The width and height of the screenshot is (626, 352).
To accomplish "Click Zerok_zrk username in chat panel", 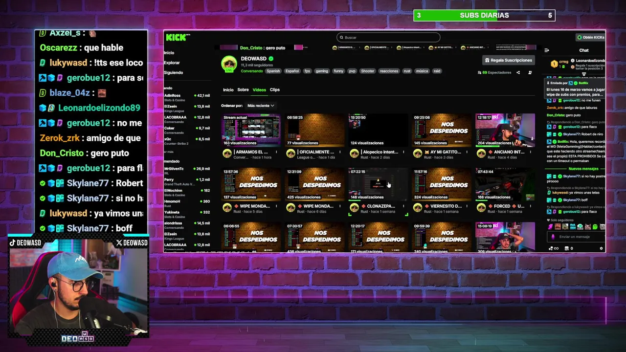I will coord(555,108).
